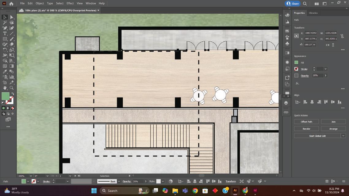This screenshot has height=196, width=349.
Task: Set paint mode to Color
Action: 3,108
